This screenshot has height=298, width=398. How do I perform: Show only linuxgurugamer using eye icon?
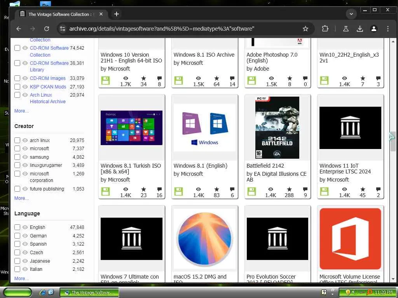pos(25,165)
